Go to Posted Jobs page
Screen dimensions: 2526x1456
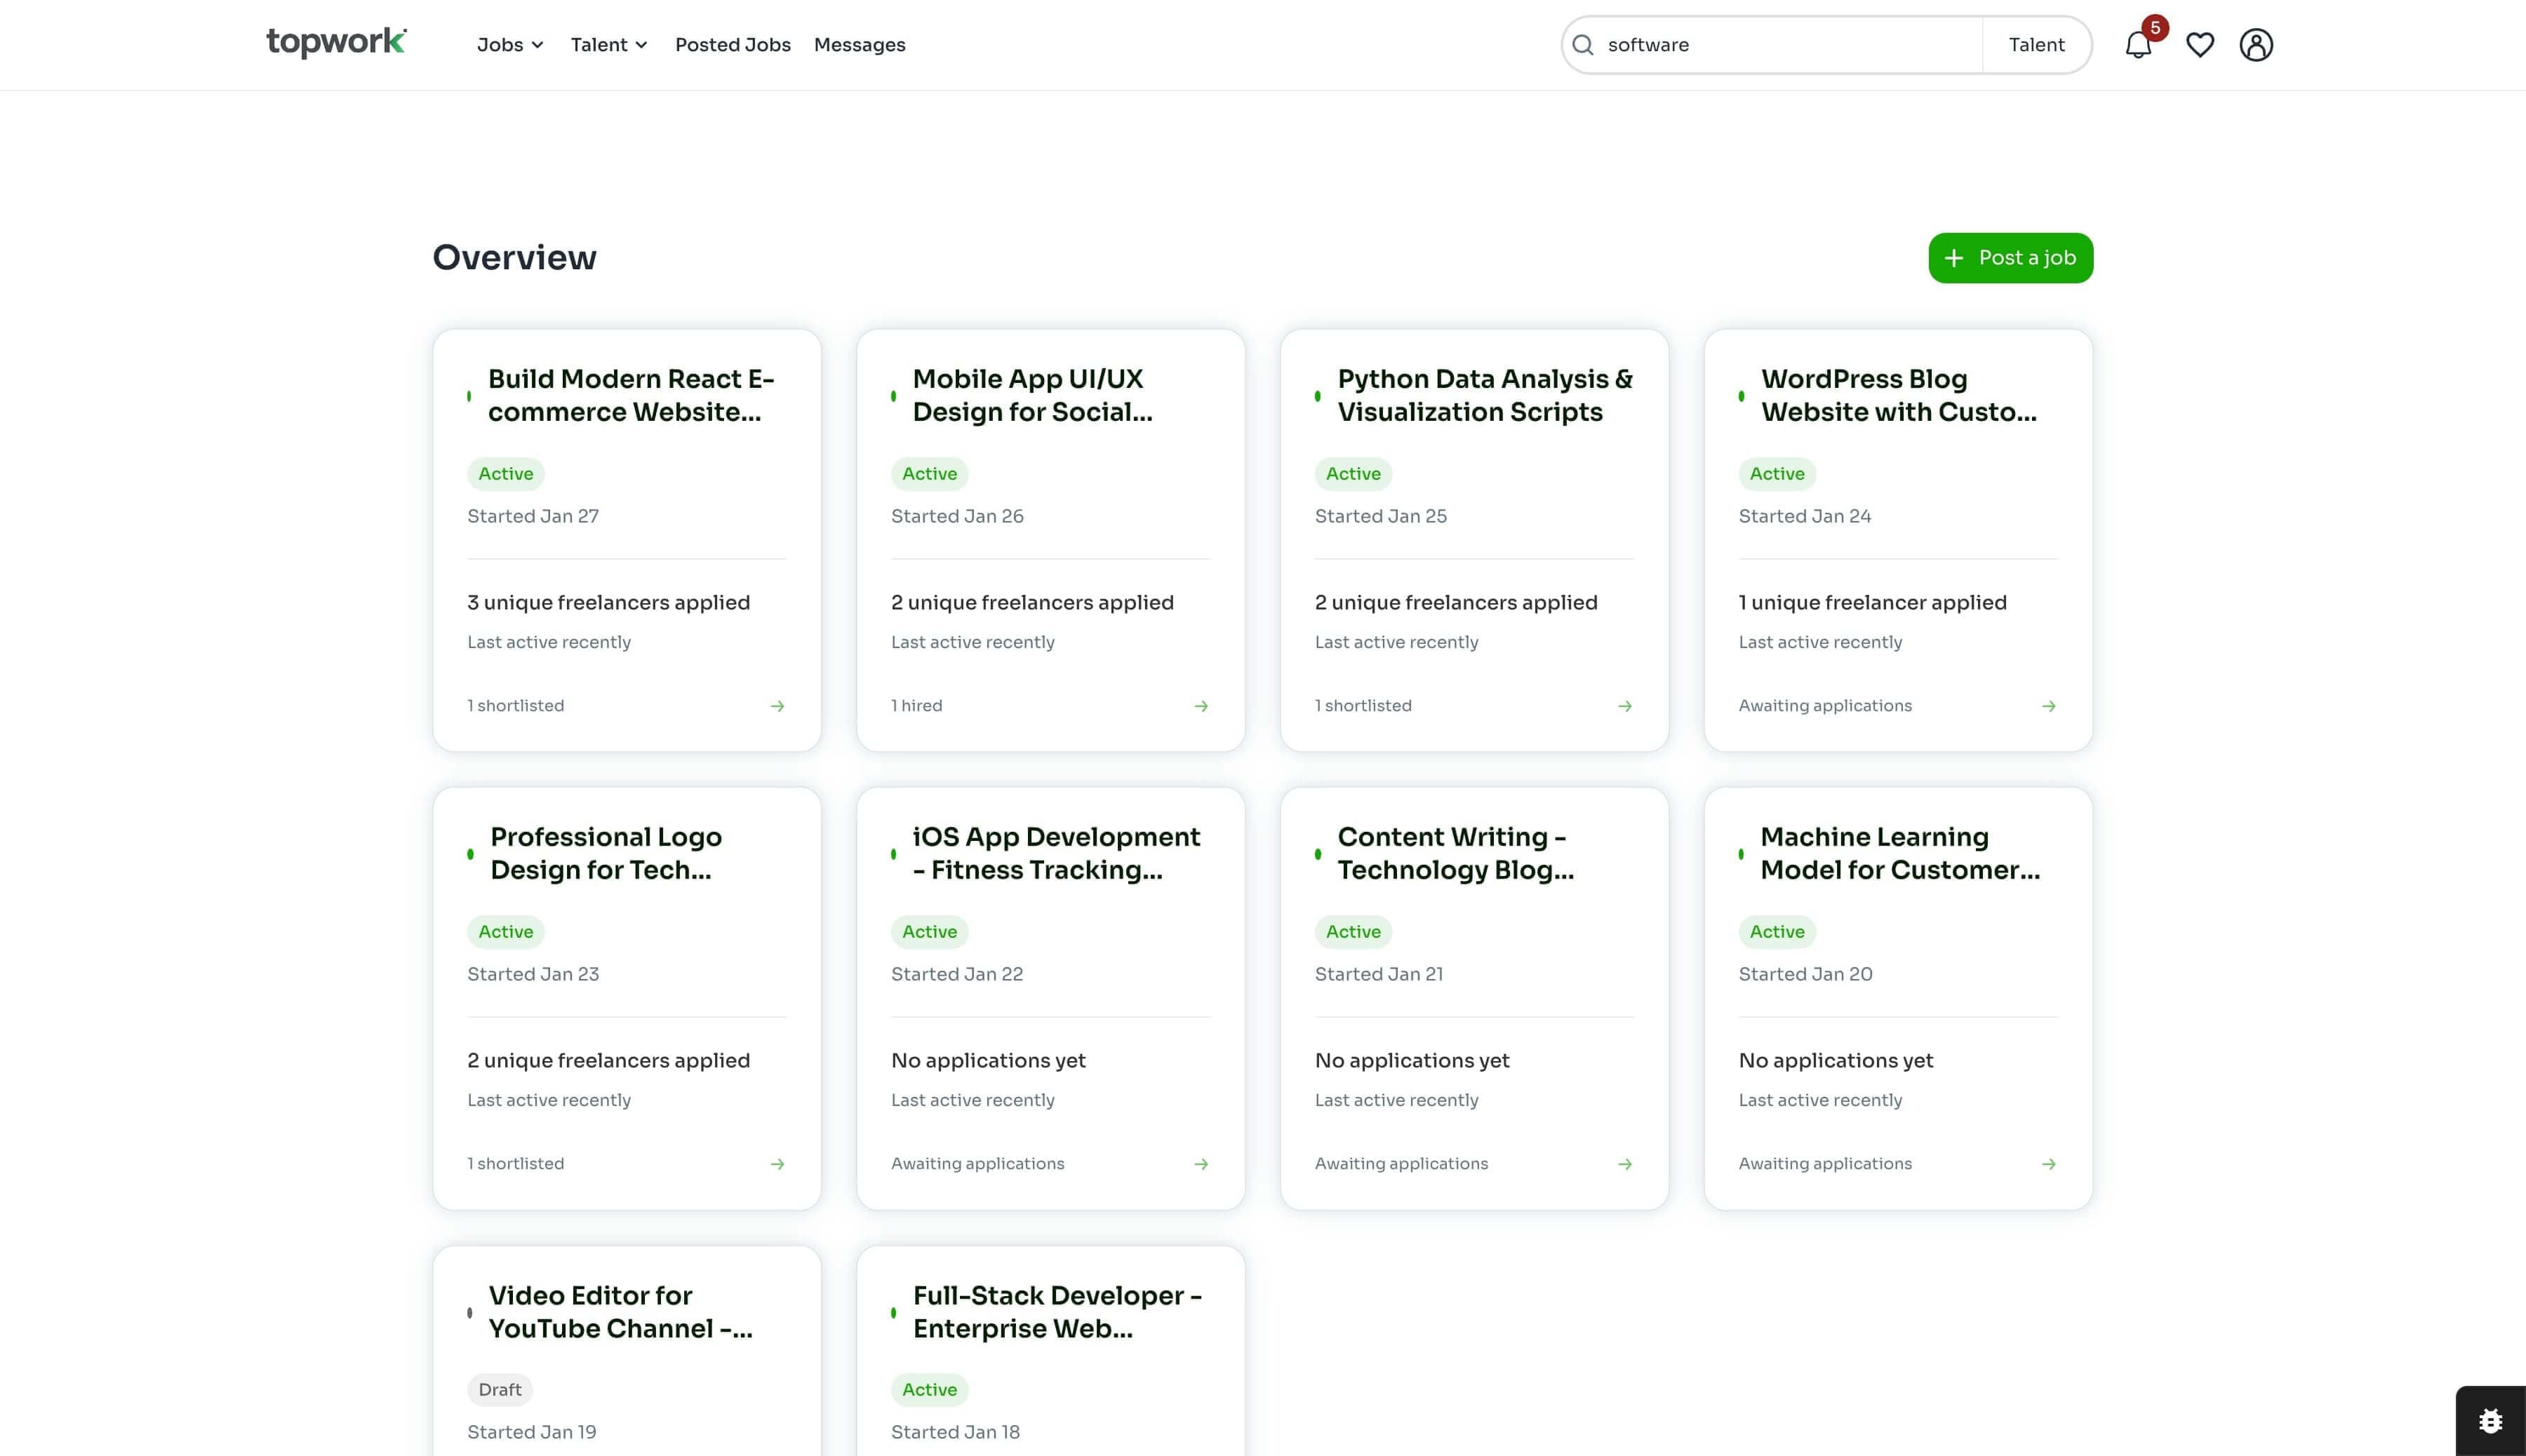pos(733,45)
